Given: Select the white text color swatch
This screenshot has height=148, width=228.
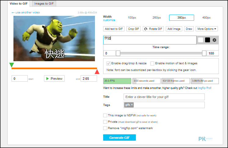Looking at the screenshot, I should point(200,40).
